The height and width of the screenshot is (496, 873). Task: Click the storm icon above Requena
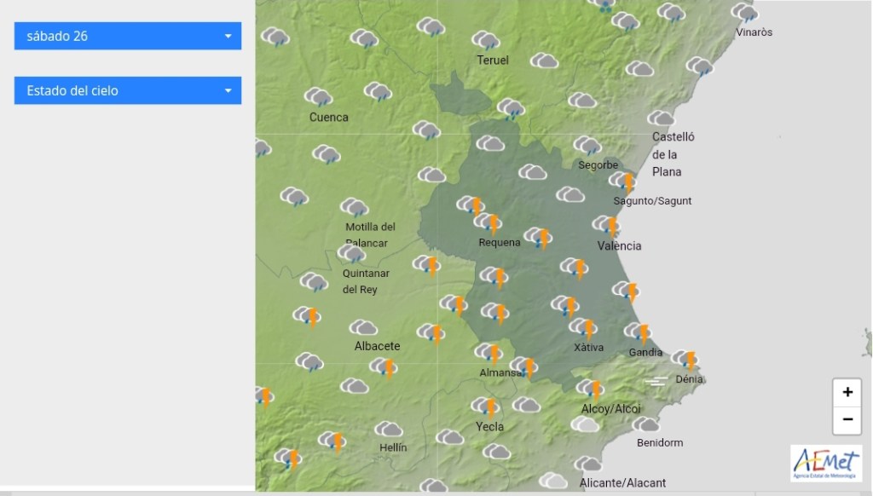point(488,223)
